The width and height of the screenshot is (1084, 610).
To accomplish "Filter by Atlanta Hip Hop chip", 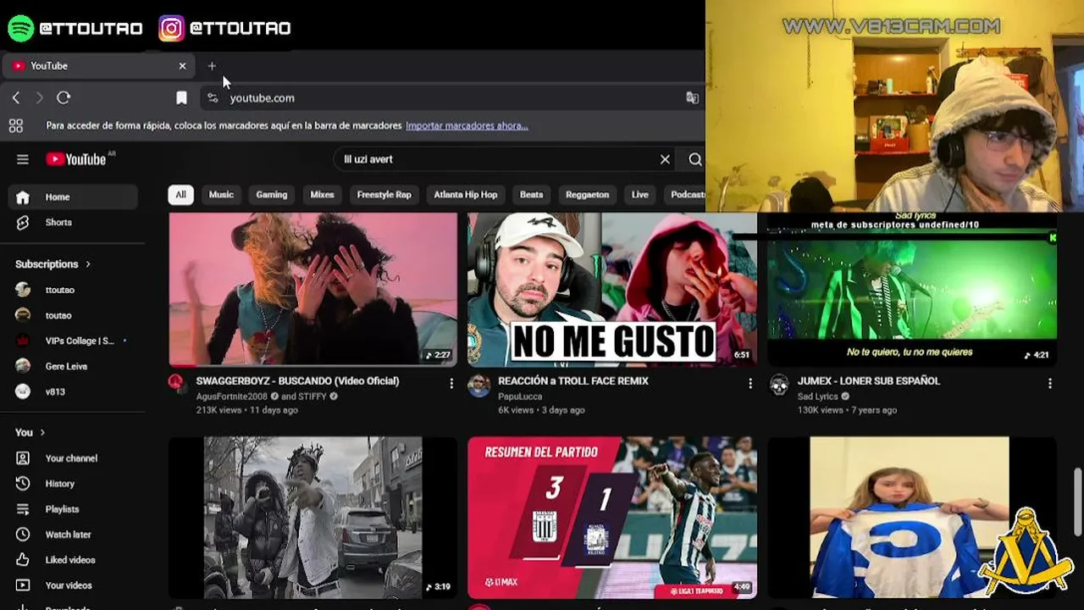I will tap(466, 195).
